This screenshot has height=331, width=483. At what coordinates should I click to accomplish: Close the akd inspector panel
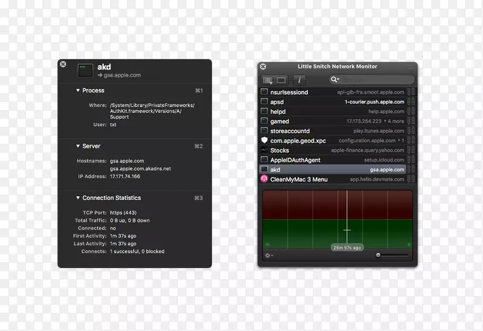click(63, 64)
